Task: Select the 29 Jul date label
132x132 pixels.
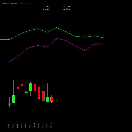Action: click(17, 126)
